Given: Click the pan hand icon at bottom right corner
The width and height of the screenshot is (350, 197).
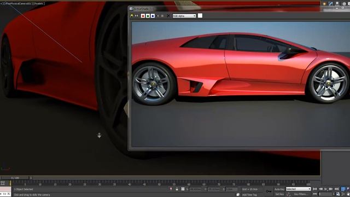Looking at the screenshot, I should 348,194.
